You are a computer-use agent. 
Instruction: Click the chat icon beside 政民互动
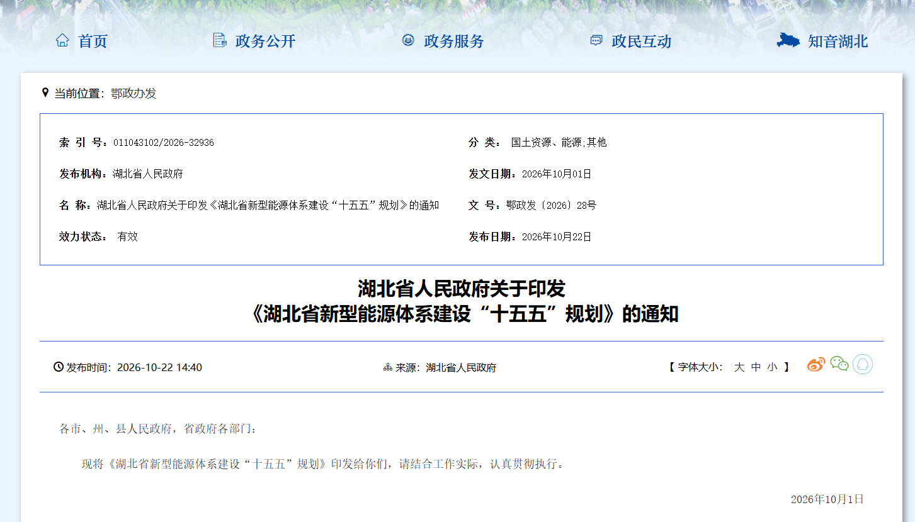(596, 41)
